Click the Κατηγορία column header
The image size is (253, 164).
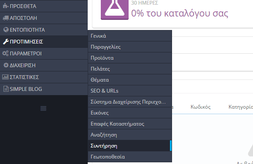coord(241,107)
